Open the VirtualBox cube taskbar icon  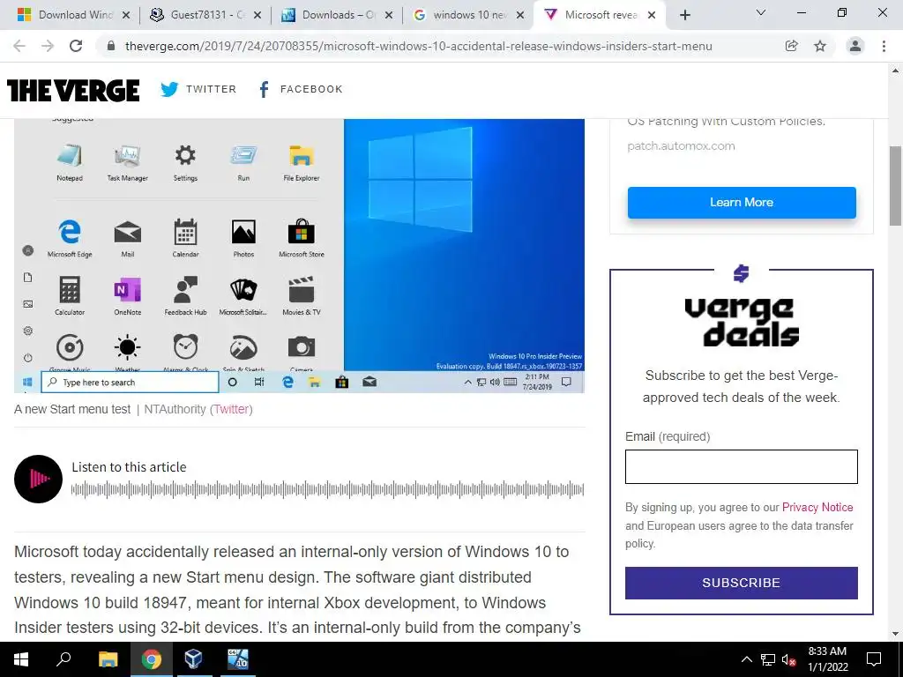click(194, 659)
